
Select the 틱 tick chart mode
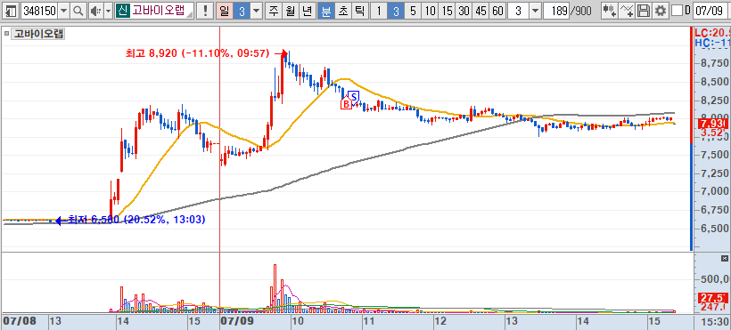(359, 11)
